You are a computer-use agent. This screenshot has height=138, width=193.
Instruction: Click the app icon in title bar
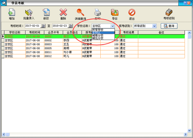pos(4,3)
